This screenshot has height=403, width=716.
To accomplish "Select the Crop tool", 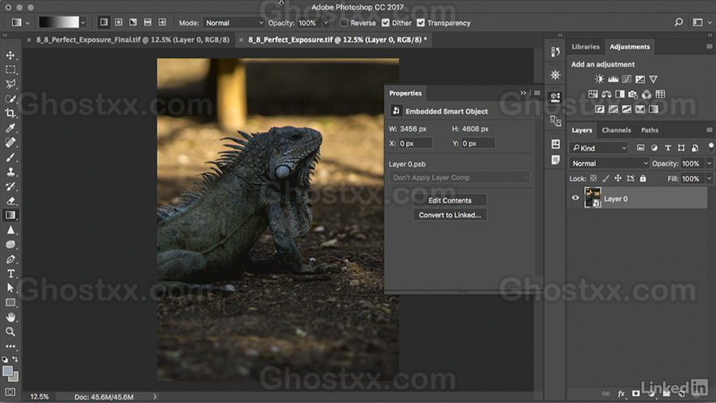I will coord(10,113).
